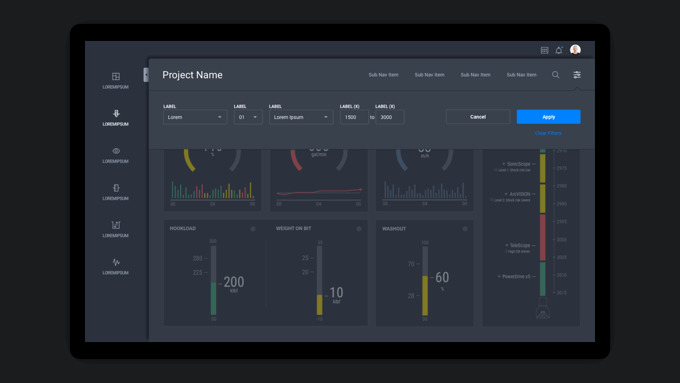Open the calendar icon in top bar
680x383 pixels.
pyautogui.click(x=544, y=50)
